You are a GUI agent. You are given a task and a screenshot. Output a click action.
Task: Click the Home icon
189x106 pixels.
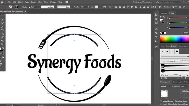point(2,2)
